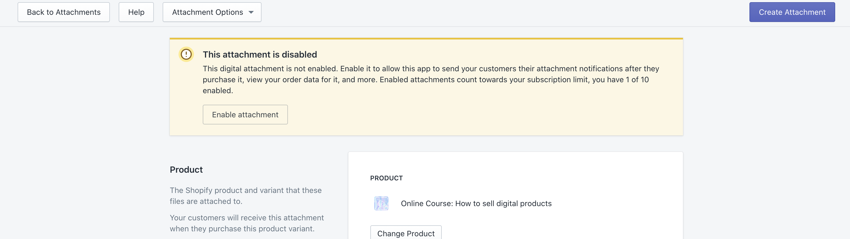Select the product named Online Course: How to sell digital products
This screenshot has height=239, width=850.
point(476,203)
